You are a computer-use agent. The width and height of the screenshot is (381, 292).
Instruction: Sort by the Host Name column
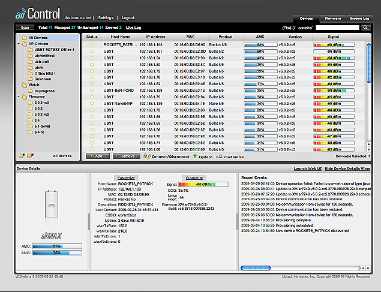click(x=121, y=37)
